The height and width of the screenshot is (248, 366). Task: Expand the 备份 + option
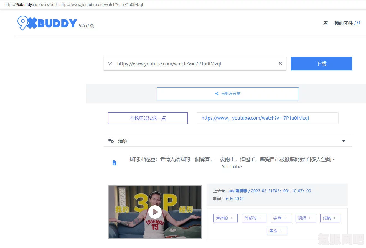(x=277, y=231)
